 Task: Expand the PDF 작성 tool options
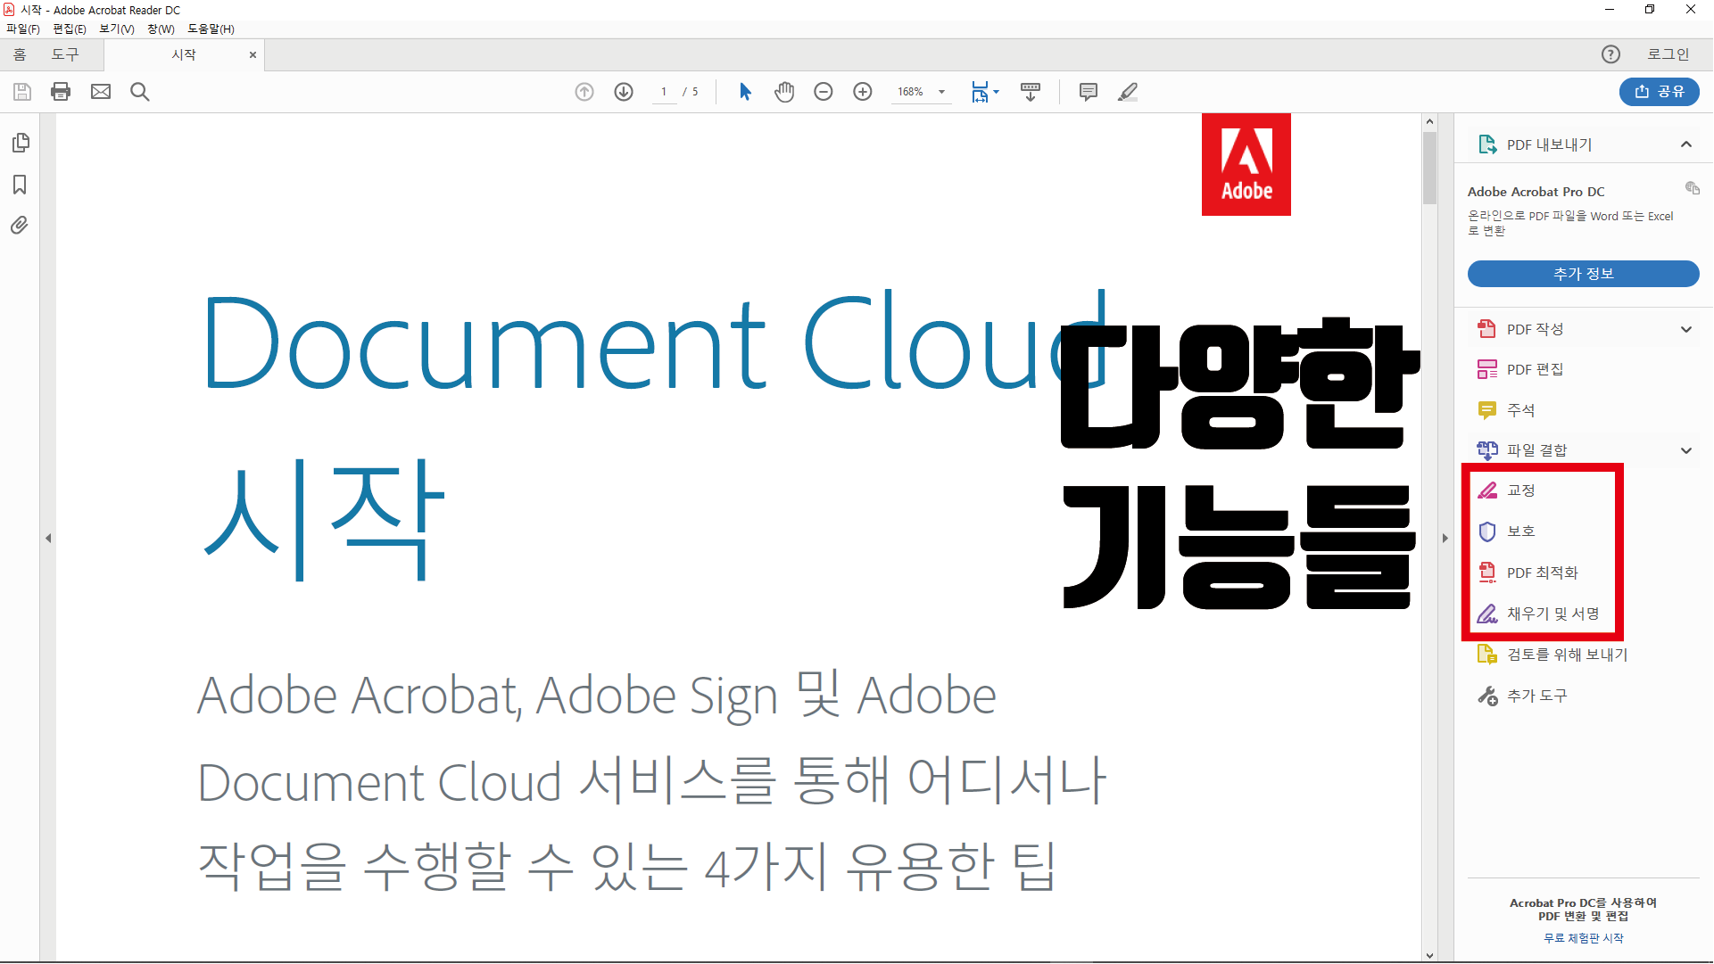(x=1686, y=329)
